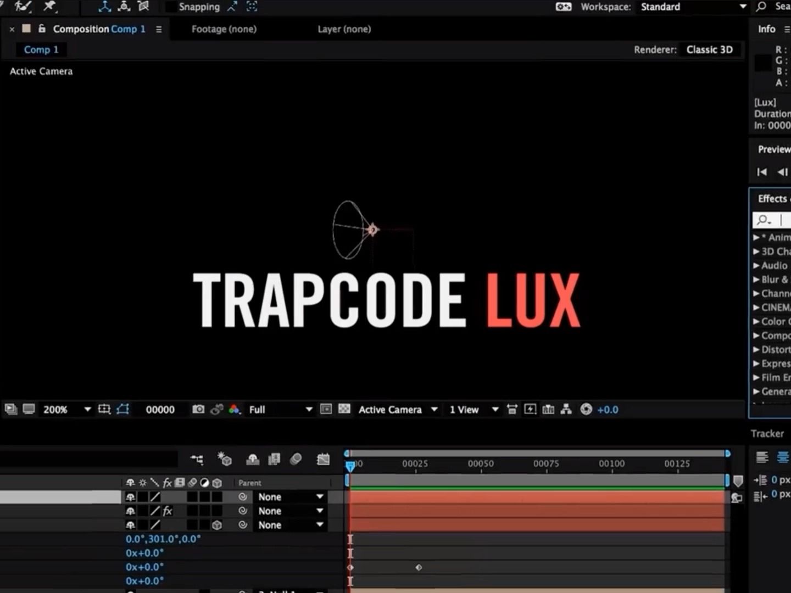Toggle pixel aspect ratio correction
Image resolution: width=791 pixels, height=593 pixels.
pos(512,409)
